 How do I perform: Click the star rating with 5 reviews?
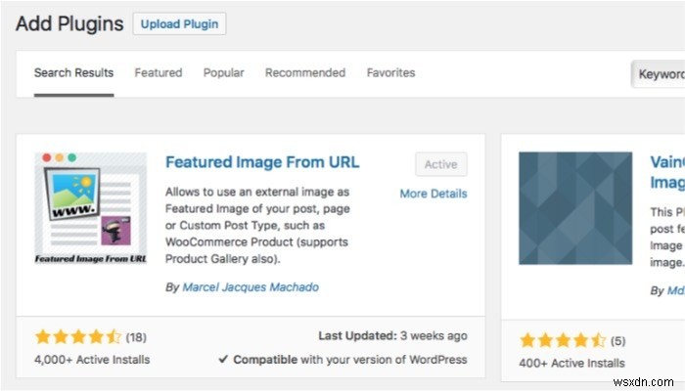click(563, 340)
